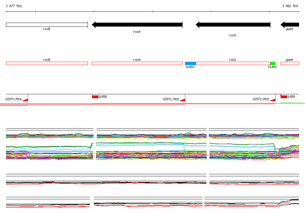Click the S1460 label text
The width and height of the screenshot is (305, 213).
click(190, 67)
